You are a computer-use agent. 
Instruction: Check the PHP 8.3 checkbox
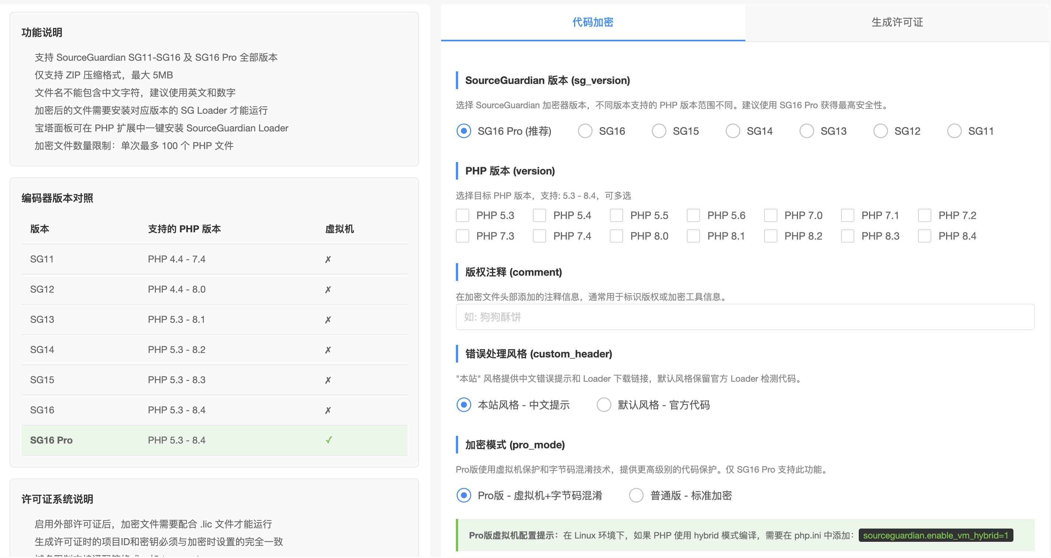pos(848,236)
